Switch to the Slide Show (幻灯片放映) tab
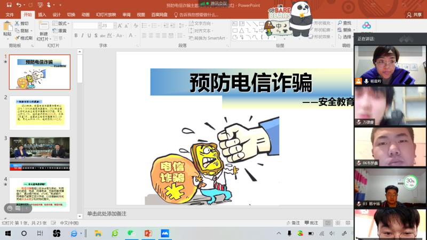This screenshot has height=240, width=427. point(105,14)
